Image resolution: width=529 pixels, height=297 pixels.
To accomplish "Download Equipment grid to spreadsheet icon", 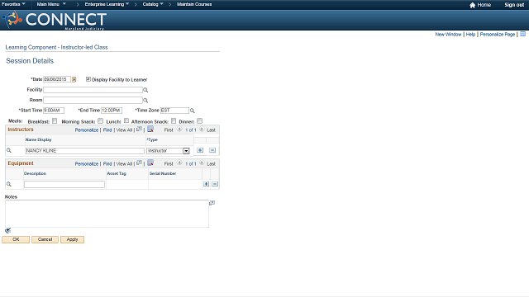I will (x=150, y=163).
